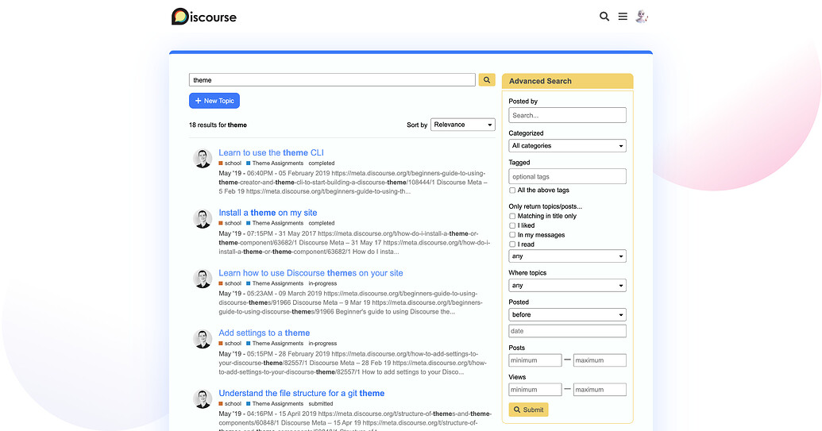Viewport: 822px width, 431px height.
Task: Expand the 'All categories' dropdown
Action: [x=567, y=146]
